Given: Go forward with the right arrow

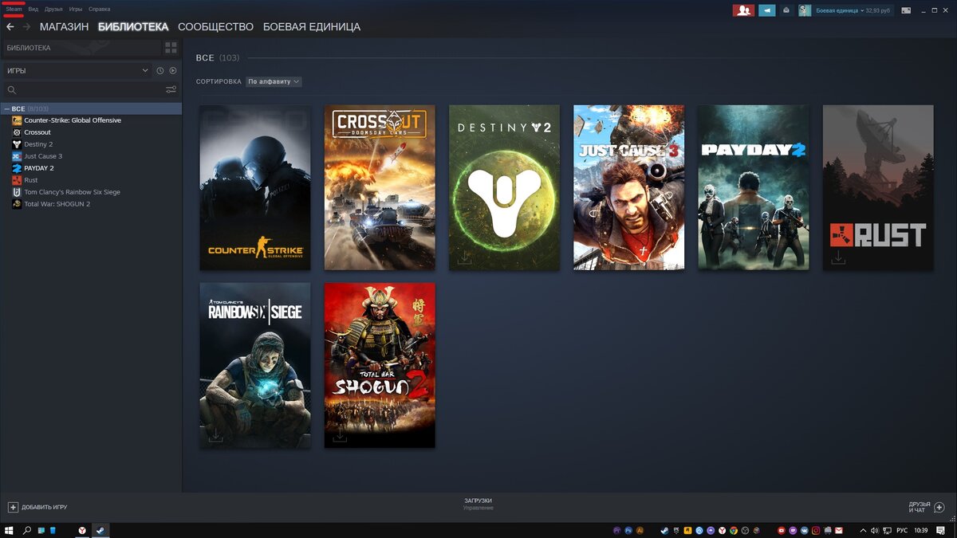Looking at the screenshot, I should coord(27,27).
